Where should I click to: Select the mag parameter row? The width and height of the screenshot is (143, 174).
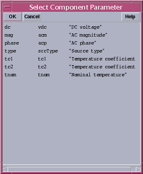coord(71,35)
